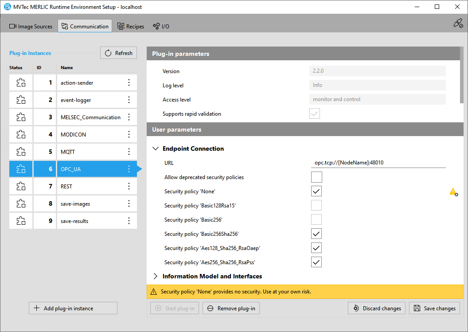468x332 pixels.
Task: Click Add plug-in instance button
Action: pos(73,309)
